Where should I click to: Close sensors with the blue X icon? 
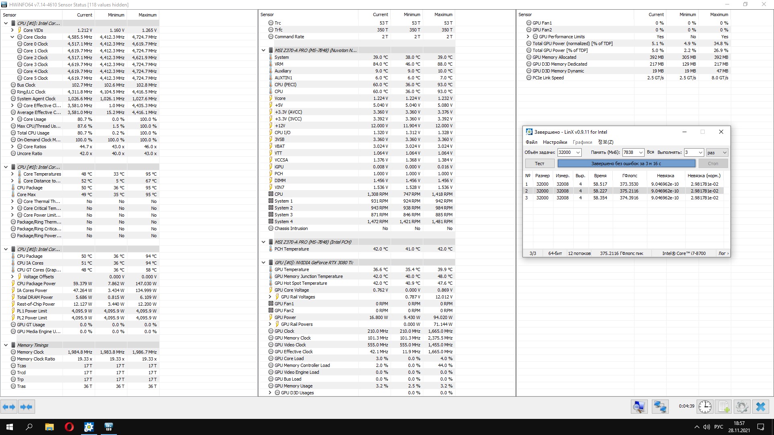761,407
